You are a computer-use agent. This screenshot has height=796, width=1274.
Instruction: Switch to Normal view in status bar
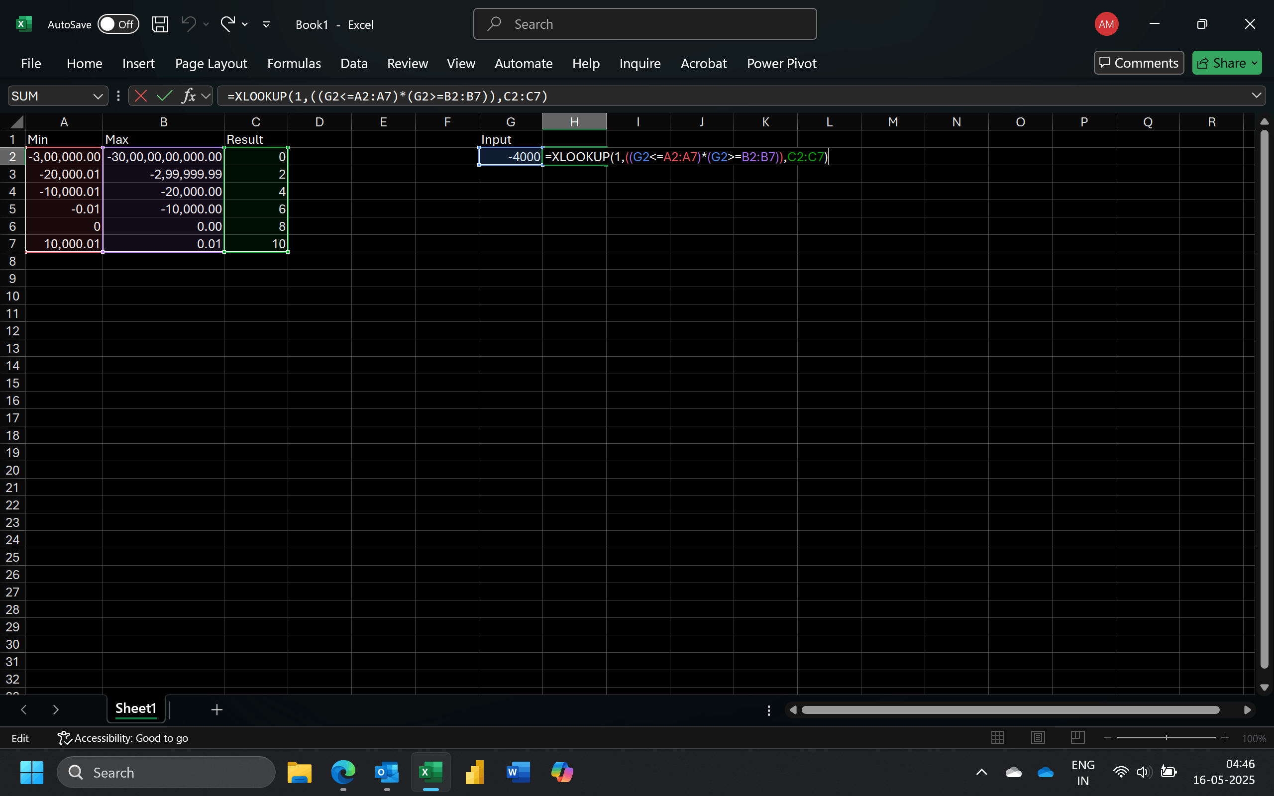998,738
